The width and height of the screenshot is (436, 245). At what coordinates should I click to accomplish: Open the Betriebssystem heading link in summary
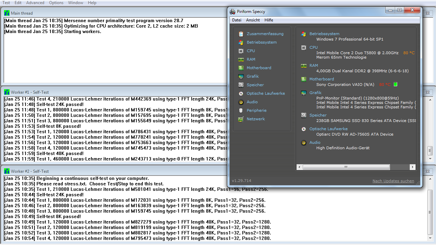[324, 34]
